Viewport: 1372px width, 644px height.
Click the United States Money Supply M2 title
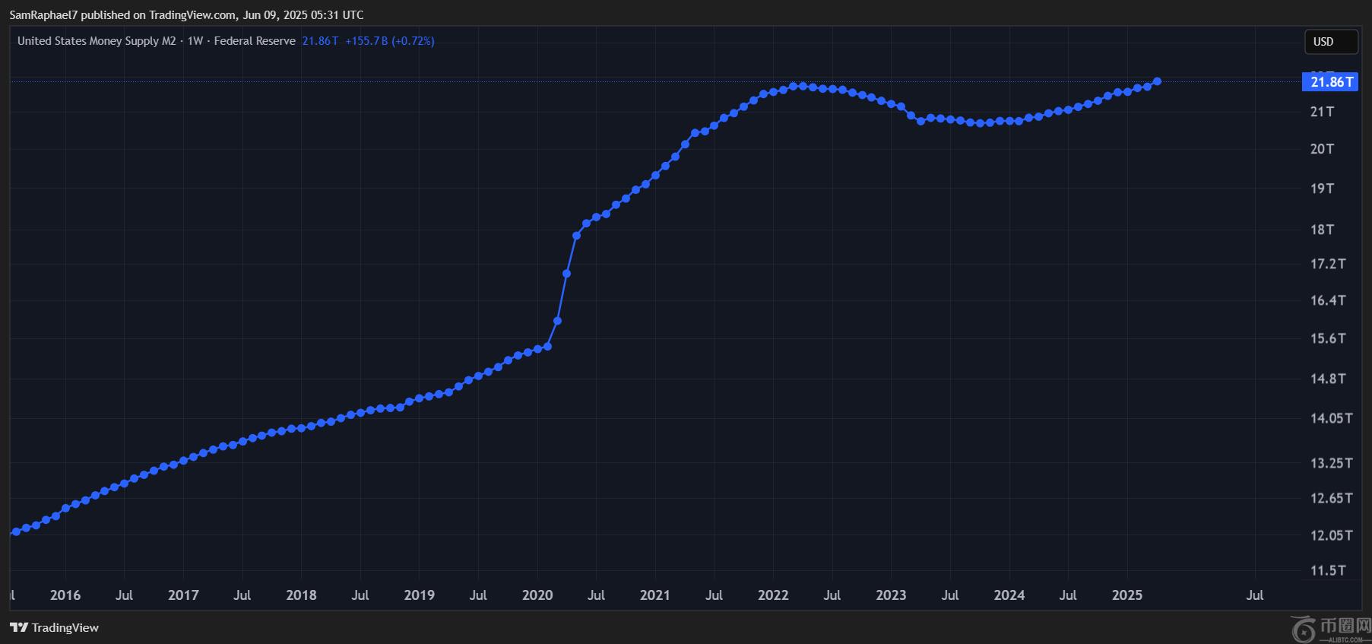pos(97,41)
